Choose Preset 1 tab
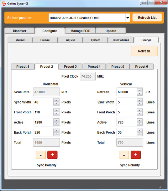This screenshot has height=191, width=168. click(23, 67)
